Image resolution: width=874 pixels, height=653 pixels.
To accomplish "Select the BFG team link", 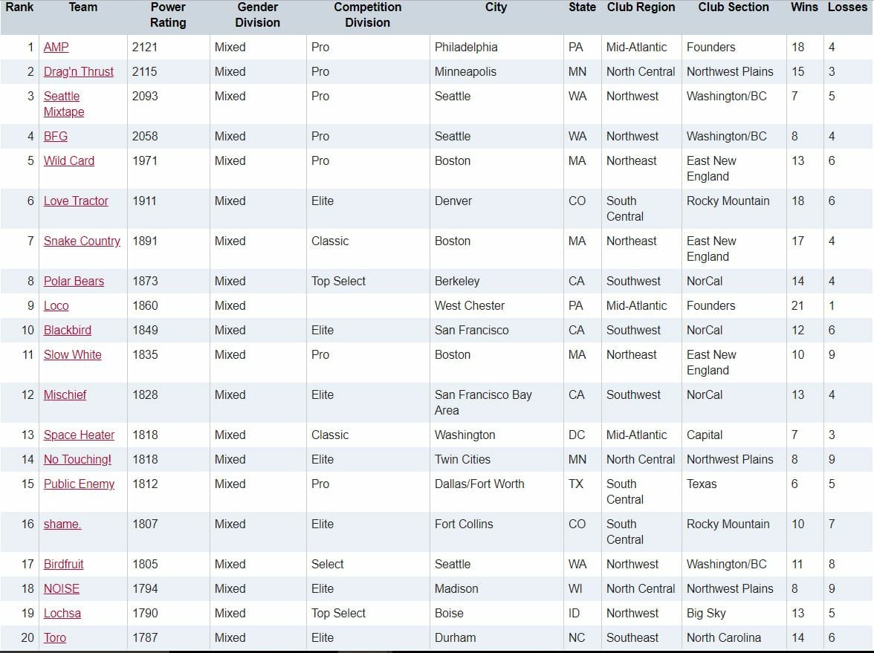I will 55,136.
